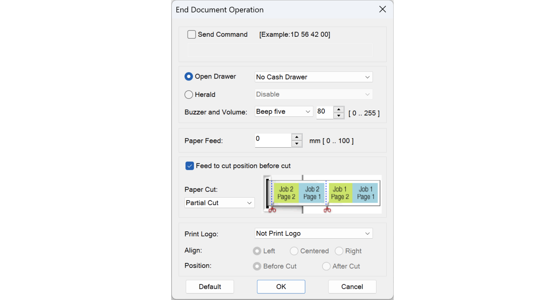The image size is (534, 300).
Task: Click the Example:1D 56 42 00 text
Action: 295,34
